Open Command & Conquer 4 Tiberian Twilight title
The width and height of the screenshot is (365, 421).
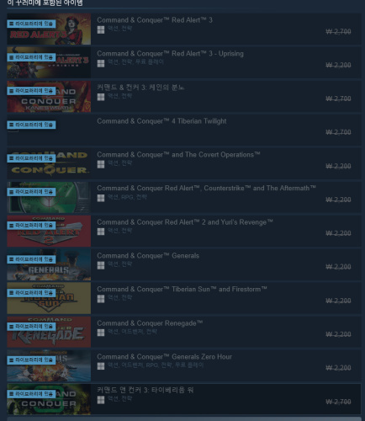click(x=161, y=121)
